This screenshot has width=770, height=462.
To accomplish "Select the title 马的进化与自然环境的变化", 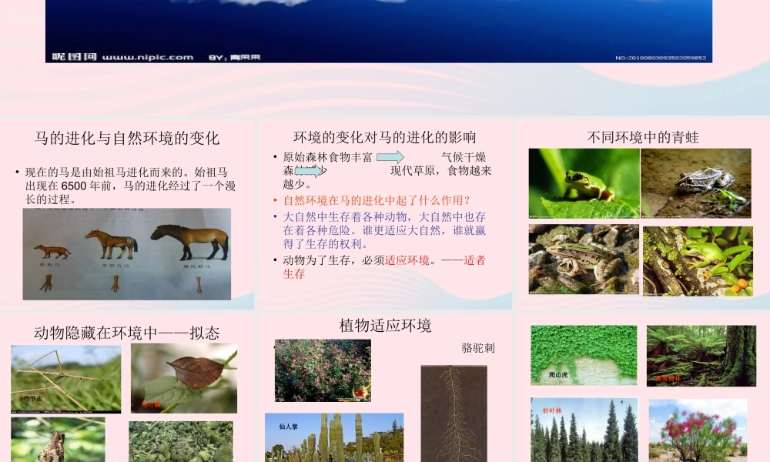I will pyautogui.click(x=127, y=138).
